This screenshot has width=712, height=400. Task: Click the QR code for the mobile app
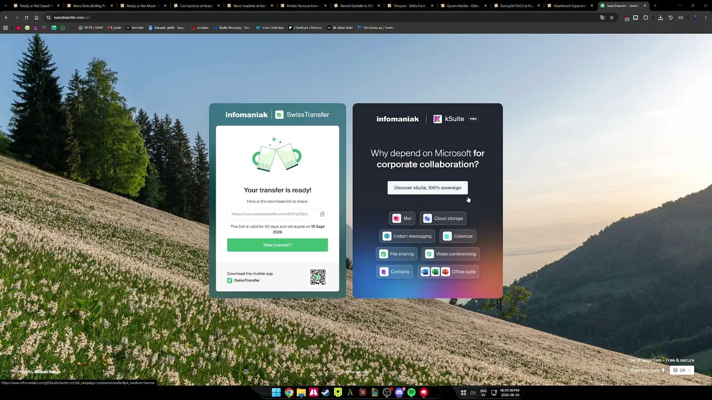coord(318,277)
